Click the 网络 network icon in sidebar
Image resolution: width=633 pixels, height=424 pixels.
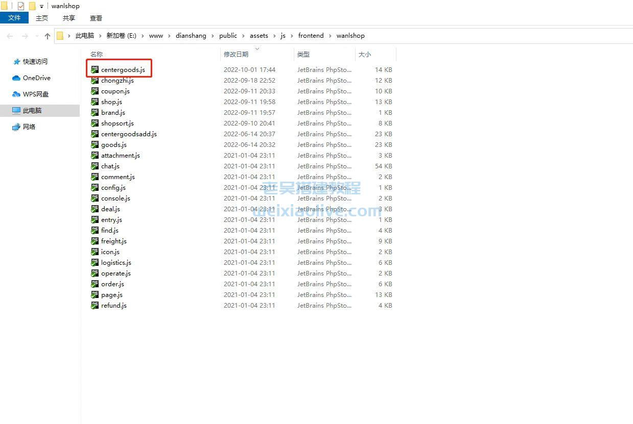(x=16, y=127)
